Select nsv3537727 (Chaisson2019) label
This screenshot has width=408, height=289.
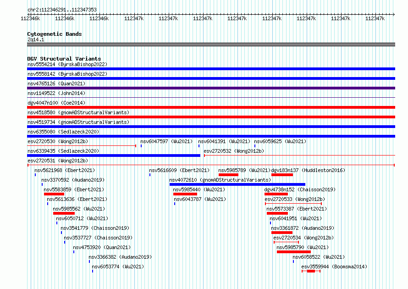[98, 238]
